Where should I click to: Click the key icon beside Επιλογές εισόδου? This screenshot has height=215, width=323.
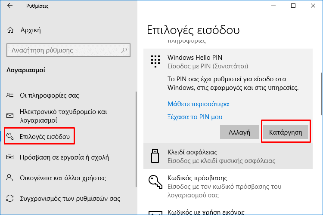10,136
